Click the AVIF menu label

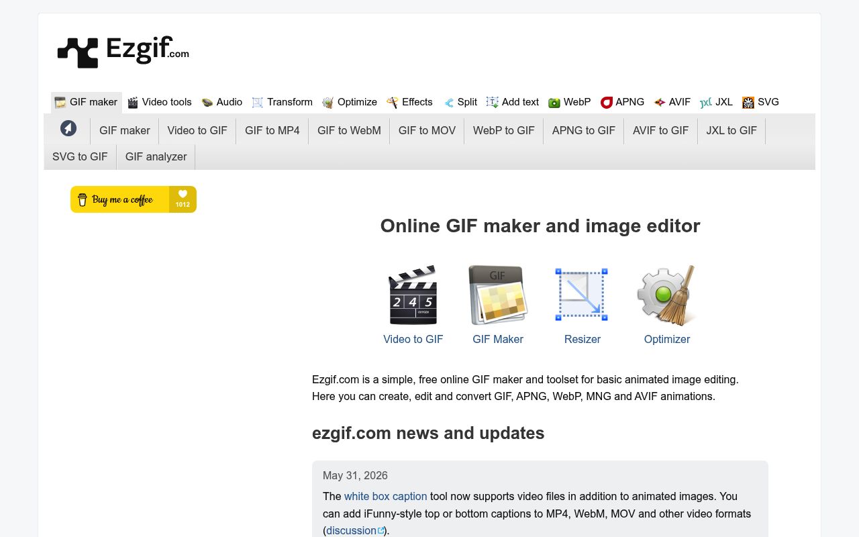click(680, 102)
